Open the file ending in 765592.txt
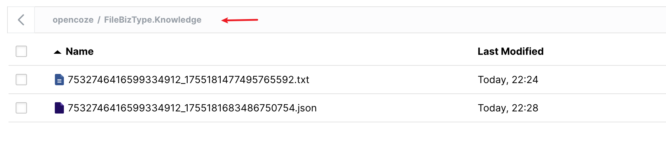Viewport: 666px width, 145px height. pyautogui.click(x=188, y=80)
